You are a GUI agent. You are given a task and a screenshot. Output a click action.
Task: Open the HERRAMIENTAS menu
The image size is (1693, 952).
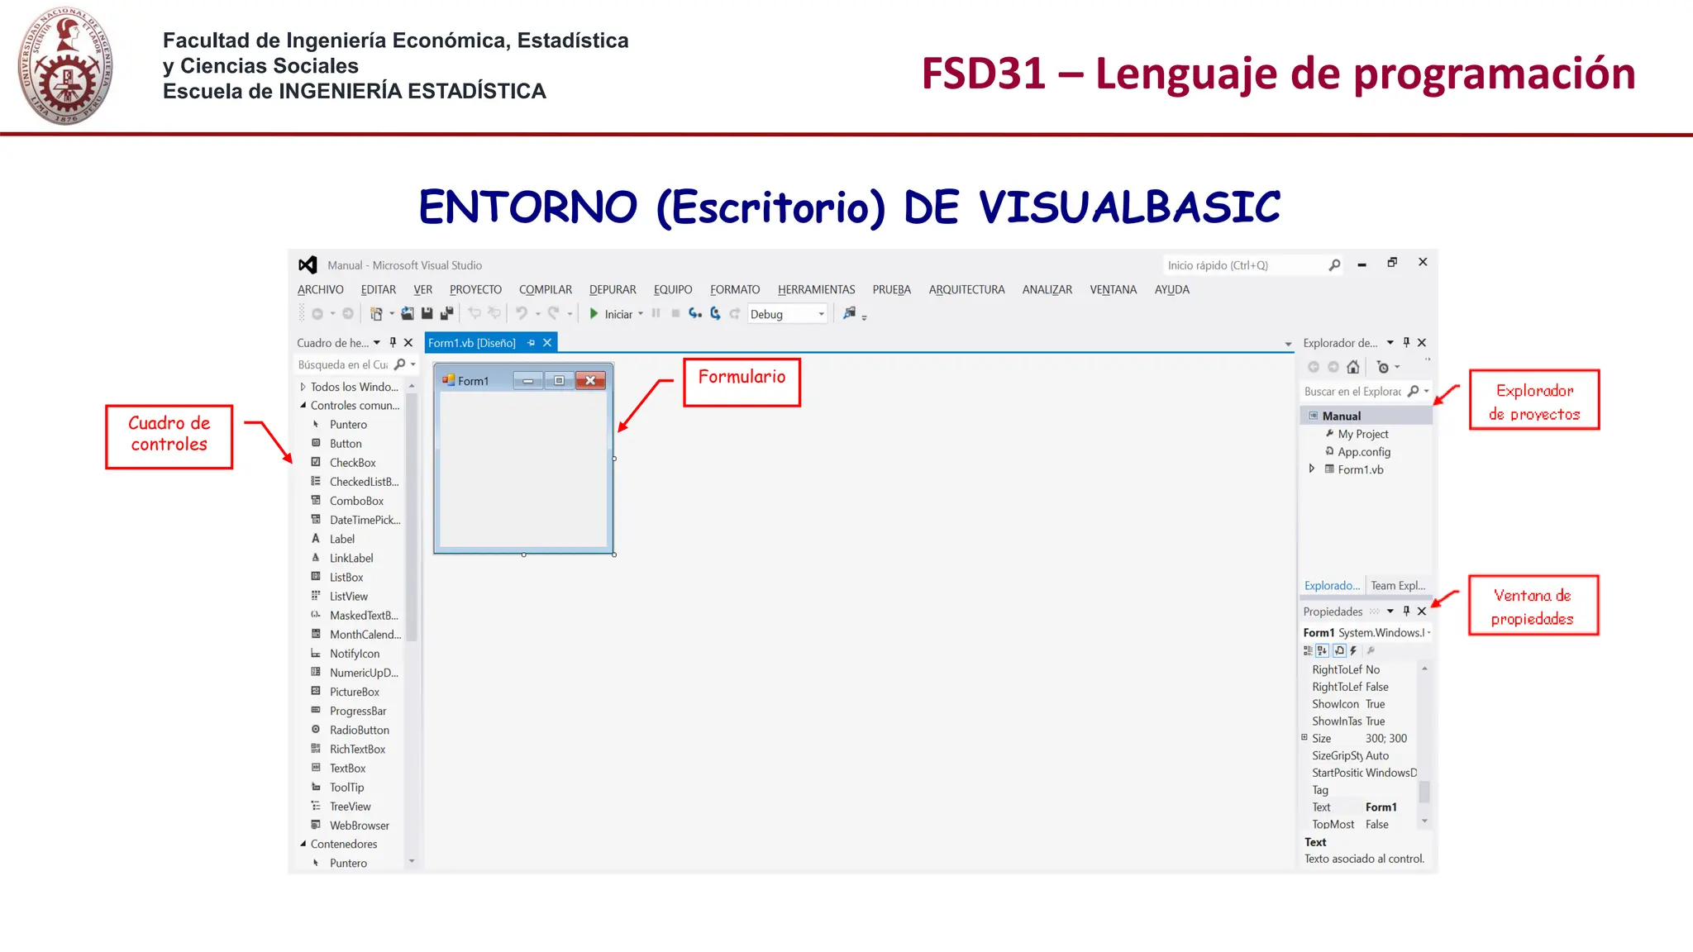point(816,289)
